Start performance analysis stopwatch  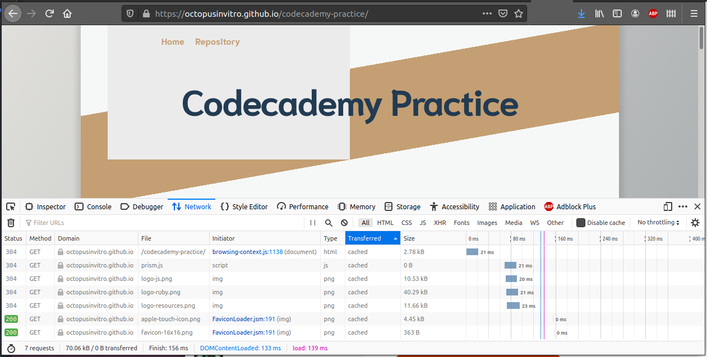11,348
